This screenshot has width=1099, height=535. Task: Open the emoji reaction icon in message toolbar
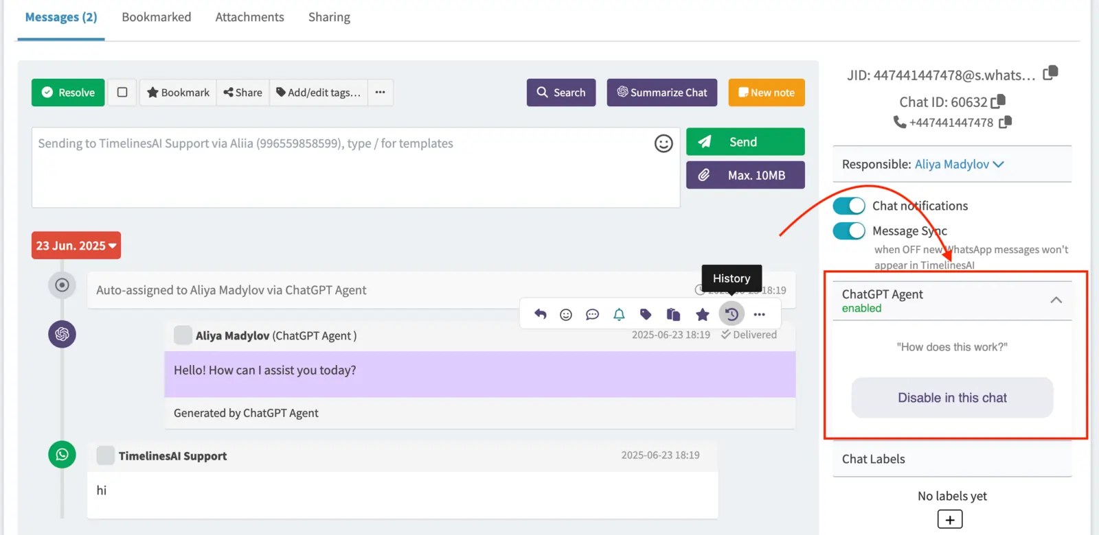(x=566, y=314)
